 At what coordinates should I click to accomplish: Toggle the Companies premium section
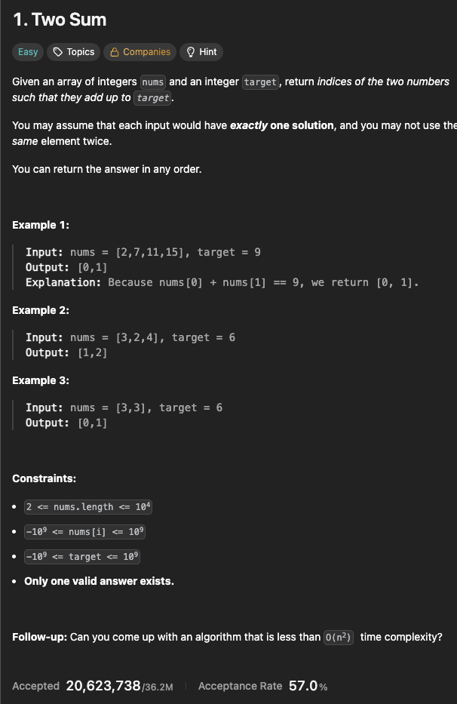(x=140, y=51)
